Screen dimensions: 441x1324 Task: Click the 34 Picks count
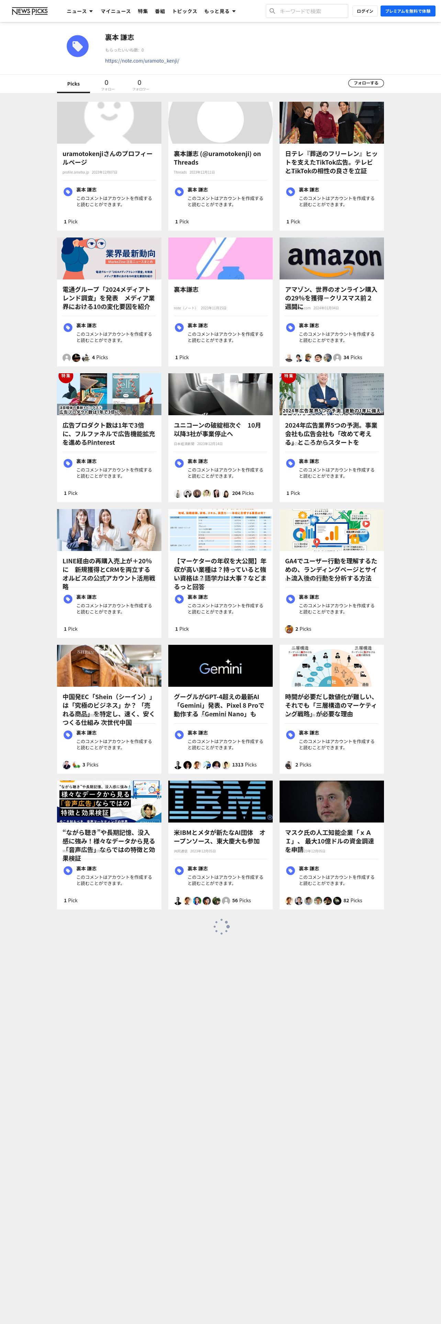(x=353, y=357)
